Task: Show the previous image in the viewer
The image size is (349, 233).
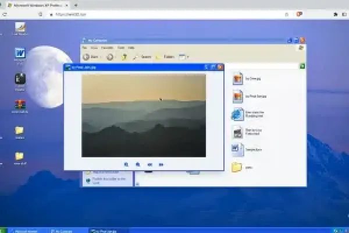Action: 150,165
